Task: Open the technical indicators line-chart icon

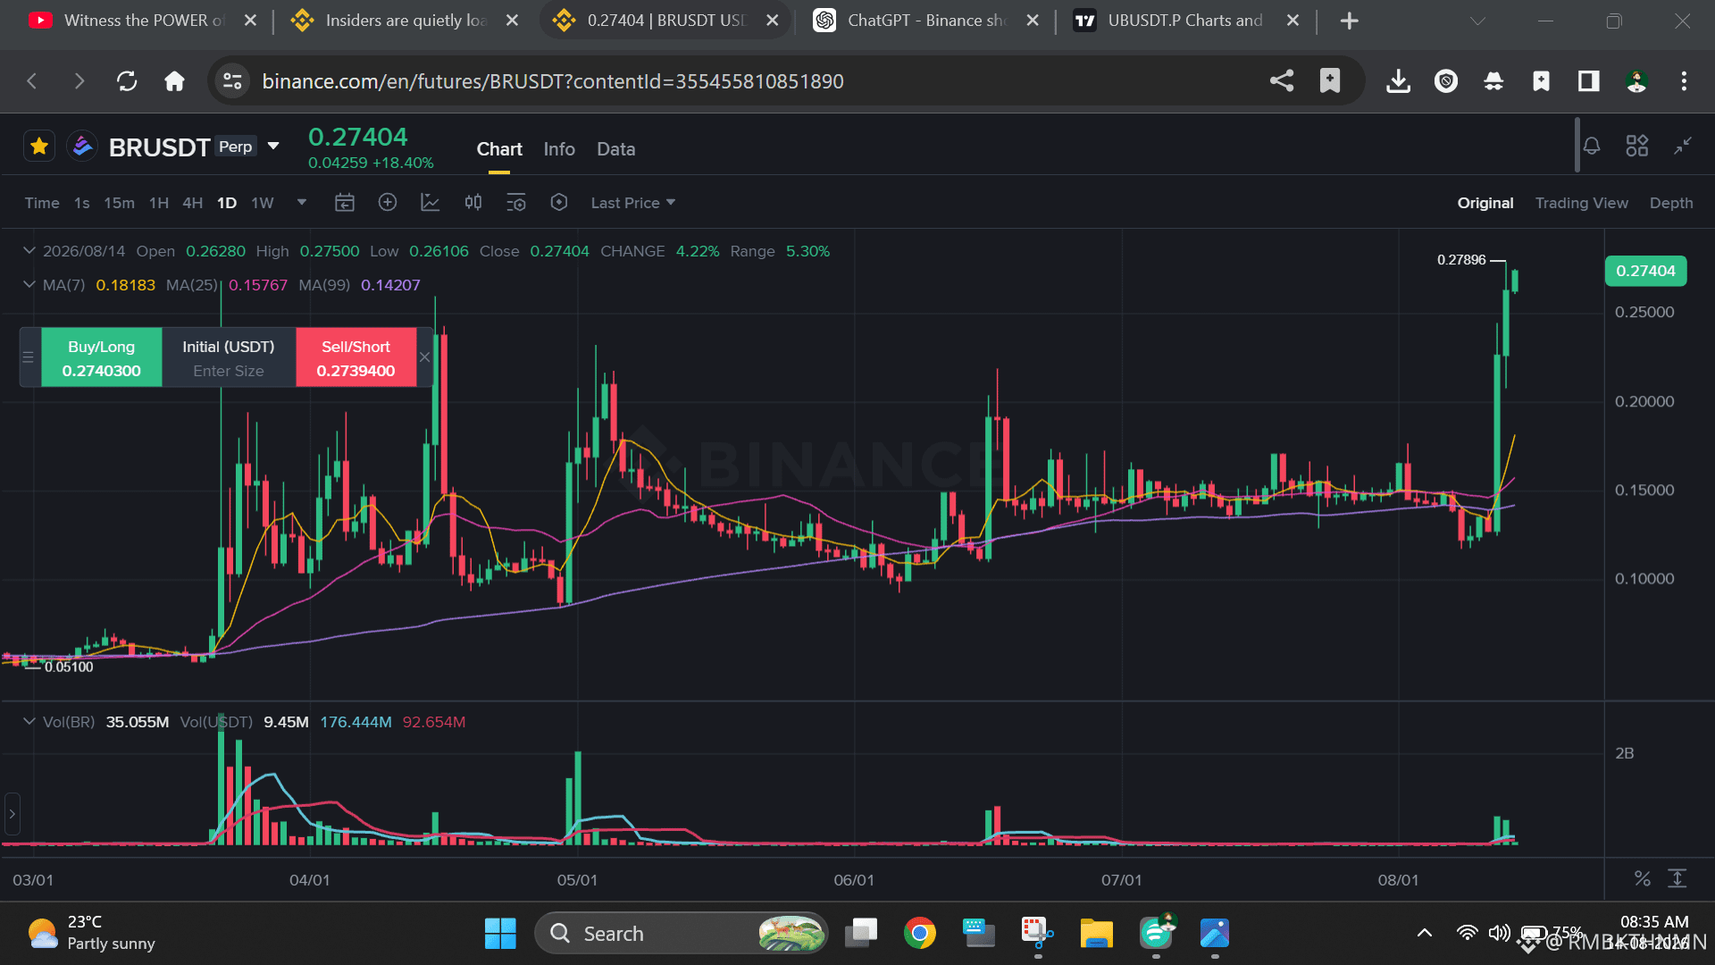Action: click(x=431, y=203)
